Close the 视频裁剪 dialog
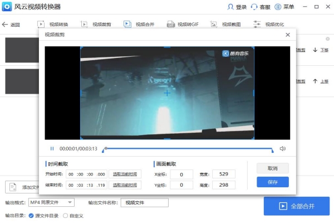This screenshot has width=334, height=223. point(288,35)
